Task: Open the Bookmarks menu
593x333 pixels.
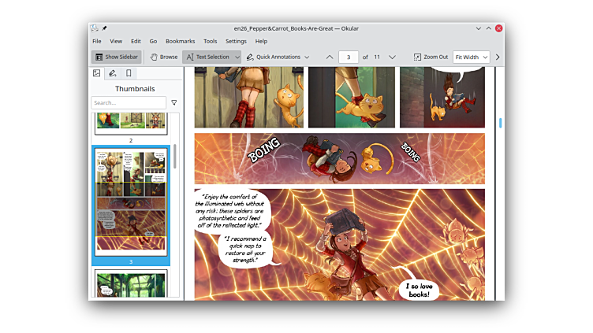Action: pos(180,41)
